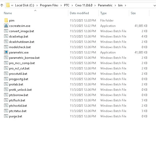The image size is (156, 147).
Task: Open the address bar history dropdown
Action: 154,6
